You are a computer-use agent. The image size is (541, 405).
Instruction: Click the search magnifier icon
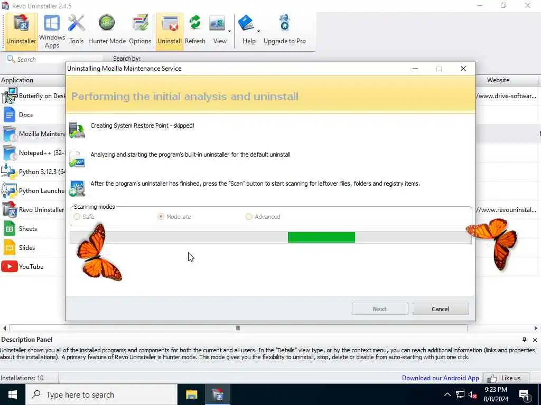click(11, 59)
